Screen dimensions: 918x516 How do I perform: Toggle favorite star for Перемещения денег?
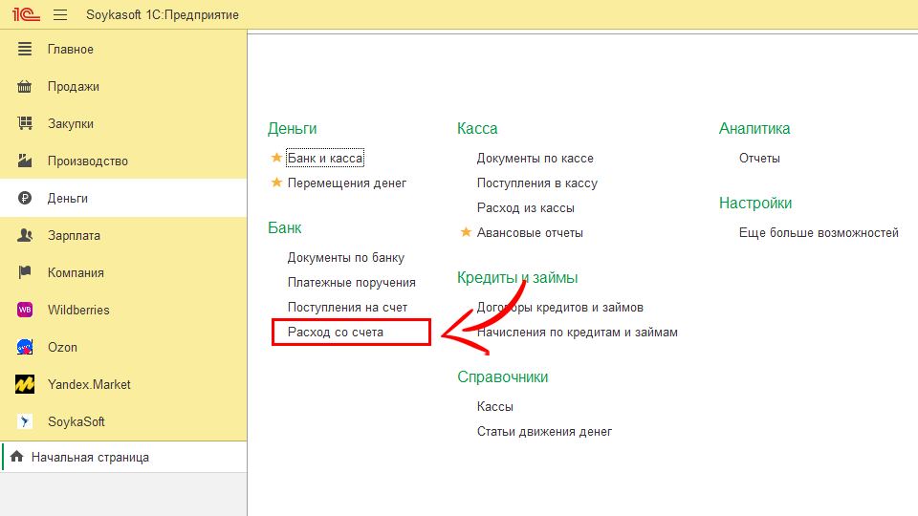277,183
